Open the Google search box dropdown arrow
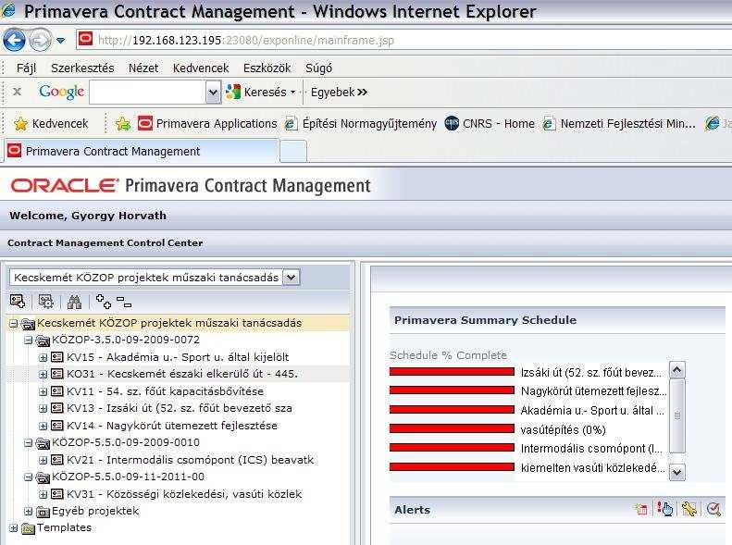 coord(213,92)
